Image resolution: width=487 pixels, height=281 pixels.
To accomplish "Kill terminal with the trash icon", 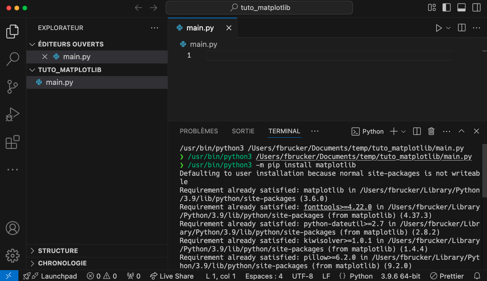I will point(431,131).
